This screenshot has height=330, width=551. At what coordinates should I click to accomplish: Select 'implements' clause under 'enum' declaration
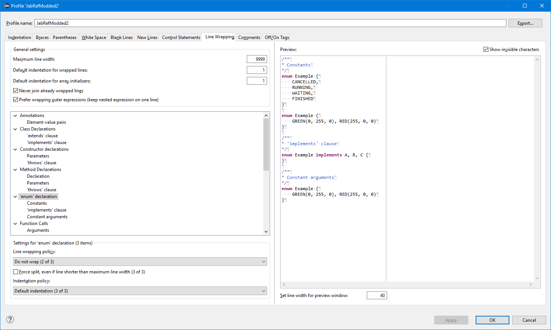(x=47, y=210)
